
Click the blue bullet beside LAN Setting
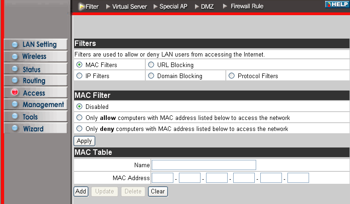pos(15,45)
